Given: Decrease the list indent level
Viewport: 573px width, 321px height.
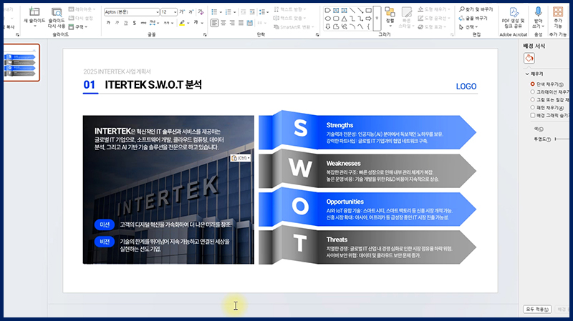Looking at the screenshot, I should click(244, 12).
